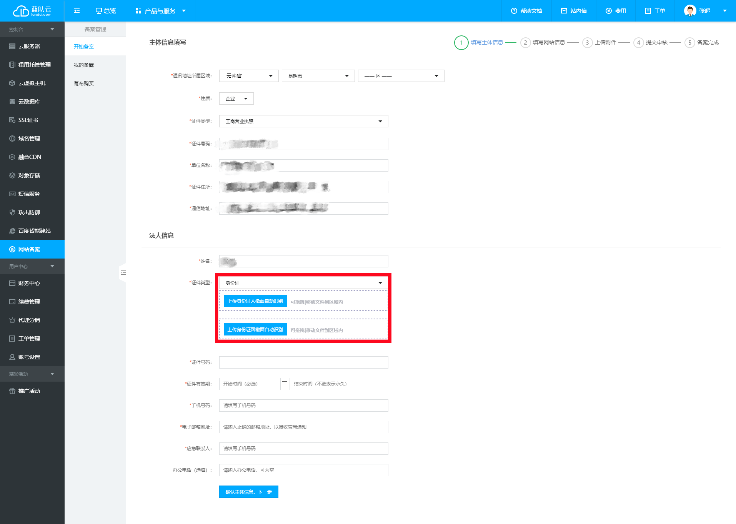Expand the district dropdown
Image resolution: width=736 pixels, height=524 pixels.
[x=401, y=76]
